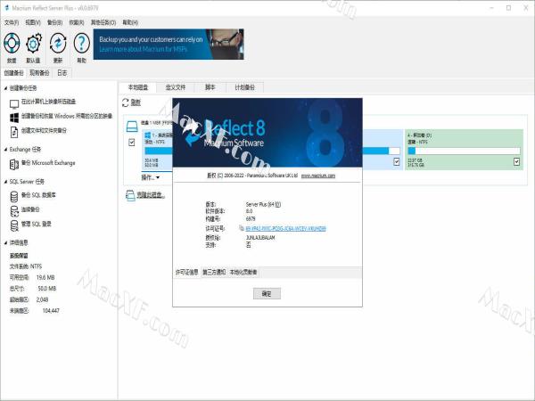Click the 确定 OK button in About dialog
Viewport: 535px width, 401px height.
pos(267,293)
